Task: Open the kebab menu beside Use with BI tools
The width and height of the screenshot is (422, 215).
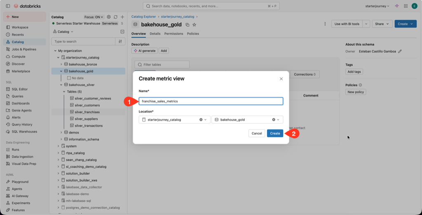Action: (325, 24)
